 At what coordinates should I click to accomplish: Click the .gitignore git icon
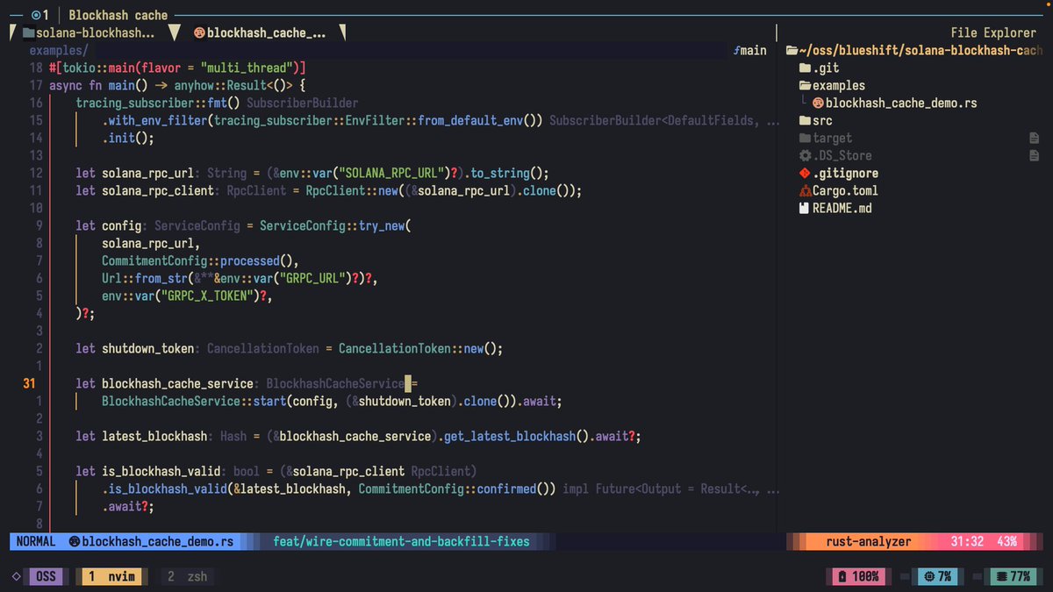click(x=805, y=173)
